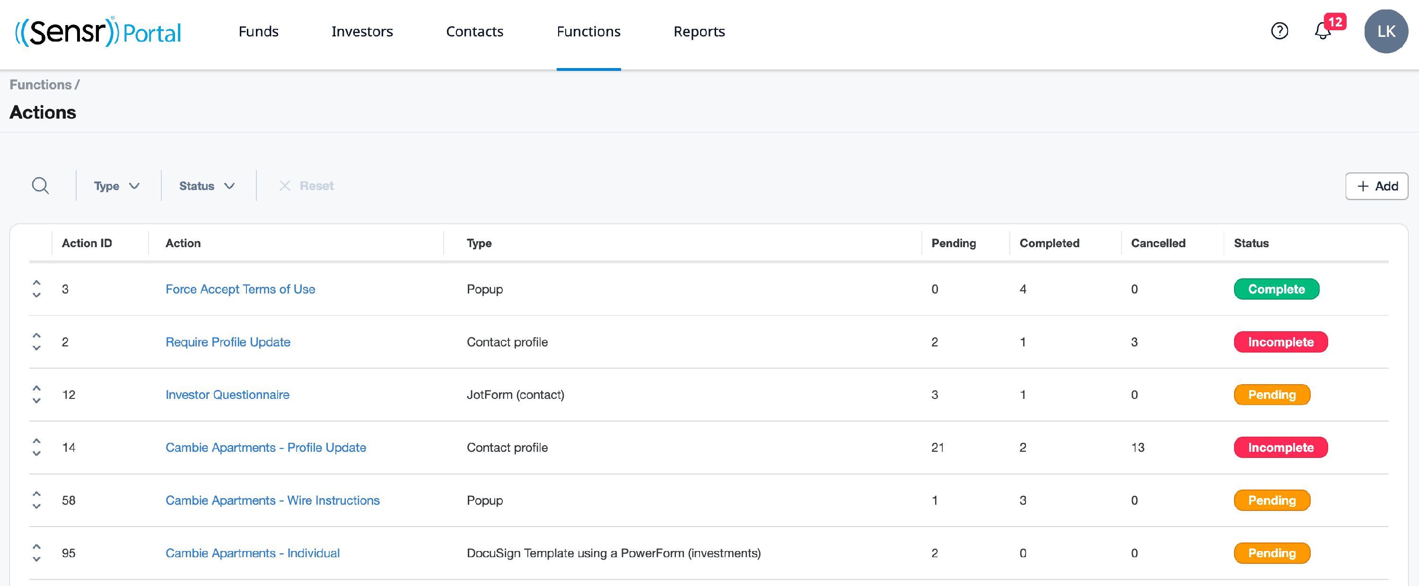1419x586 pixels.
Task: Click reorder arrows for Action ID 95
Action: (36, 553)
